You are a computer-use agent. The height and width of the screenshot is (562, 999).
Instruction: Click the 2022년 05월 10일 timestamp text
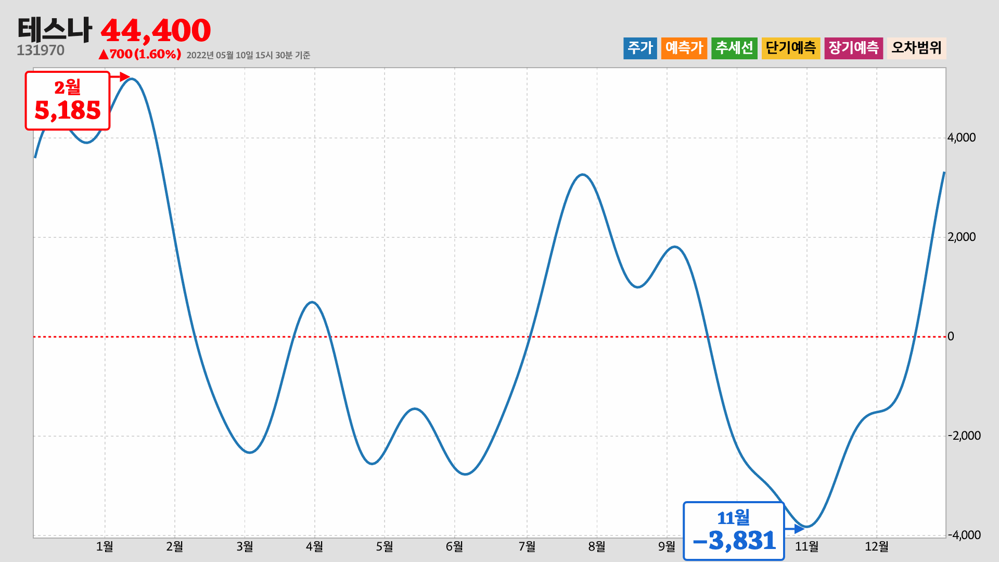pos(248,55)
